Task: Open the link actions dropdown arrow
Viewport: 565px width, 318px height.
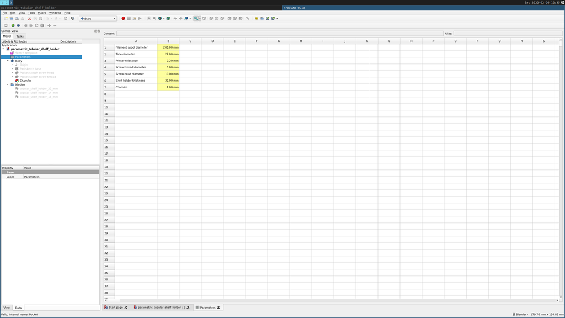Action: pos(277,18)
